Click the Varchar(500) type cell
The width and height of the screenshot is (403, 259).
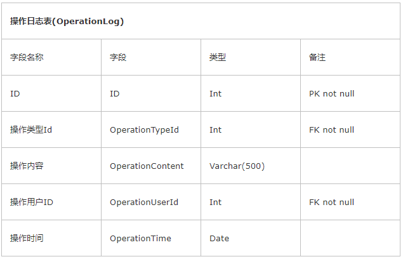click(251, 166)
